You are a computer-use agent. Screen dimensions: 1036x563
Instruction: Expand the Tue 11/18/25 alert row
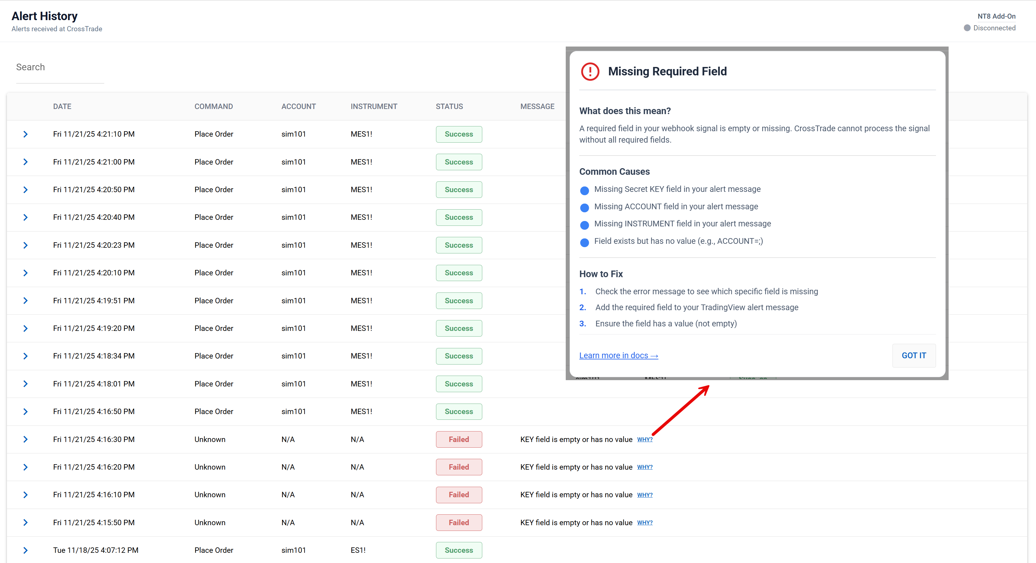(25, 550)
